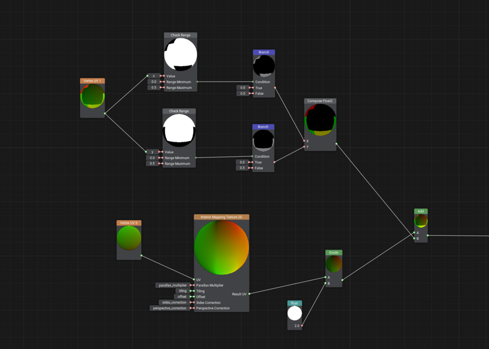This screenshot has width=489, height=349.
Task: Select the Add node header
Action: (421, 211)
